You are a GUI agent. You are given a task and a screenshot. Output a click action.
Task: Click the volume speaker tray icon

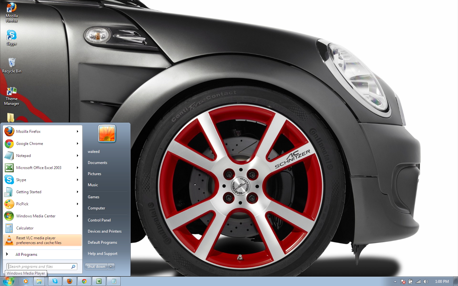(426, 282)
